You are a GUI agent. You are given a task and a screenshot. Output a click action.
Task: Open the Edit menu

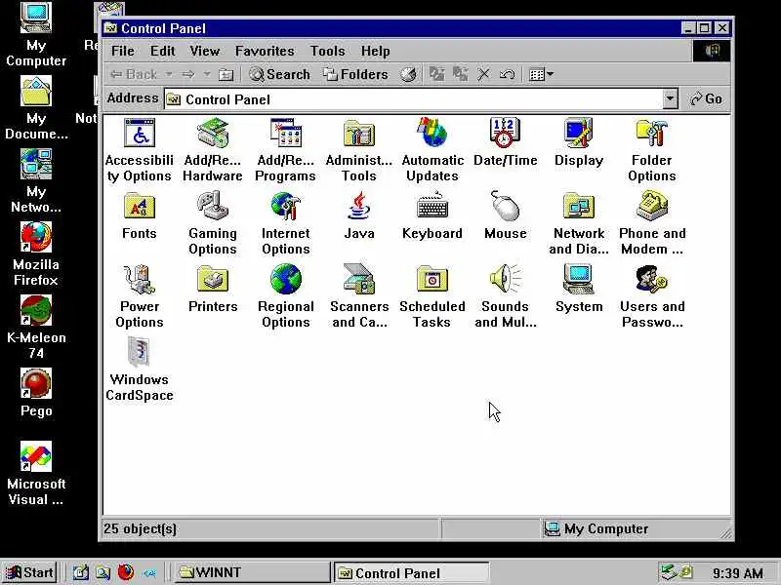pos(163,51)
